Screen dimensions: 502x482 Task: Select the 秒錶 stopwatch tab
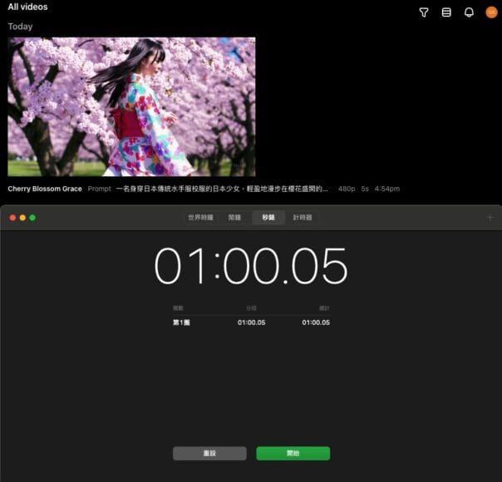pyautogui.click(x=268, y=218)
